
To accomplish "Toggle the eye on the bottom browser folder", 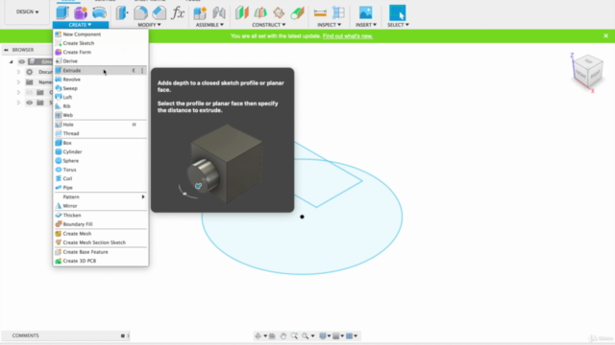I will (30, 103).
